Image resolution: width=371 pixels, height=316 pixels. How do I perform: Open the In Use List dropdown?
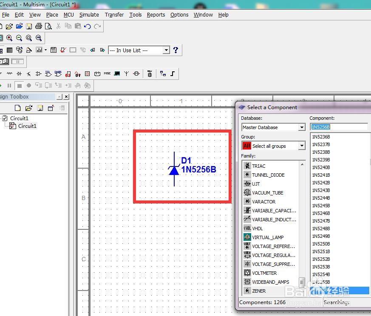click(166, 50)
